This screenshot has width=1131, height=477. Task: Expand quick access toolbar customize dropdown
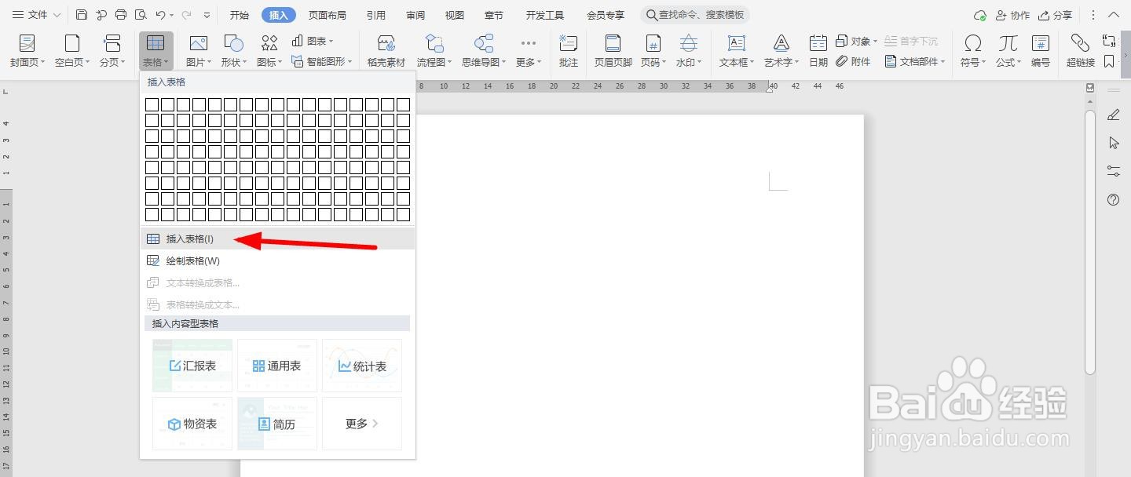pos(207,15)
